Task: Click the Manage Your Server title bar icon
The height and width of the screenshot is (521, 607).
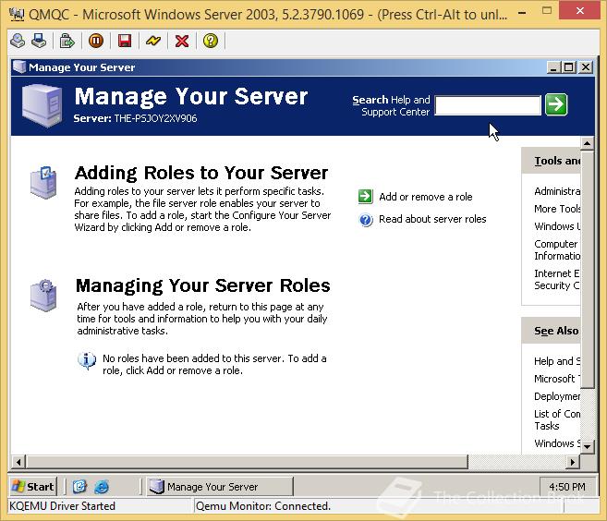Action: (19, 67)
